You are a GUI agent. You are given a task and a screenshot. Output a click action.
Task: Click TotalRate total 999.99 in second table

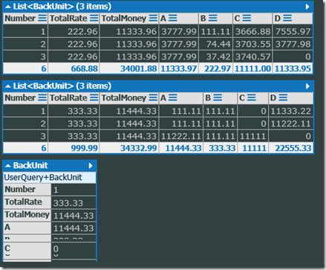coord(84,148)
